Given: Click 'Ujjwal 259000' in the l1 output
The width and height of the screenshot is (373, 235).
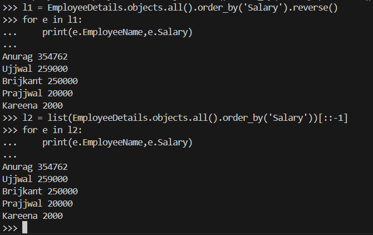Looking at the screenshot, I should click(35, 69).
